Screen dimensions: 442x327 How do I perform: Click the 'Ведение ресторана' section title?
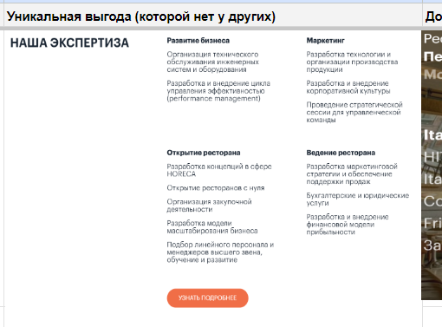pos(341,153)
